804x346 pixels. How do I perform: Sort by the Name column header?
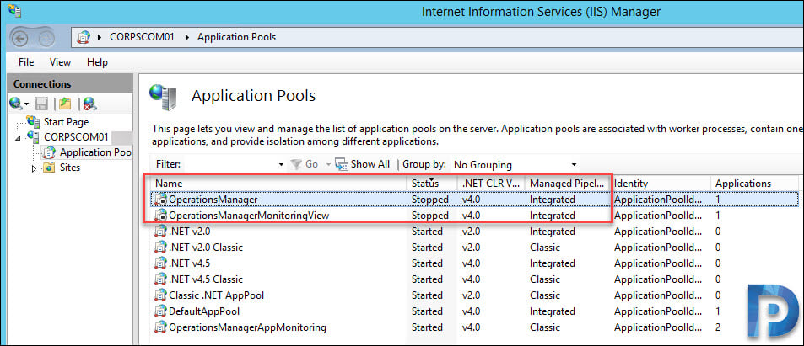(x=279, y=184)
